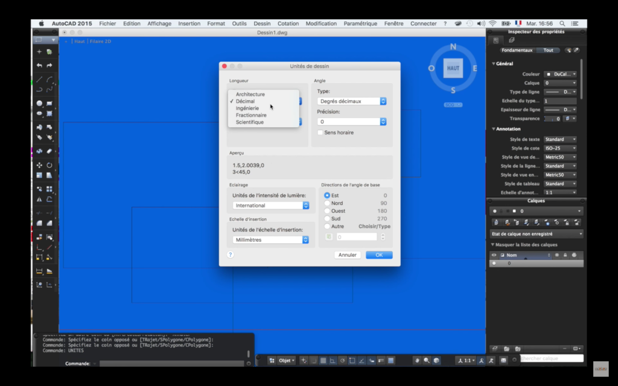Open the International light intensity dropdown
Viewport: 618px width, 386px height.
[270, 205]
